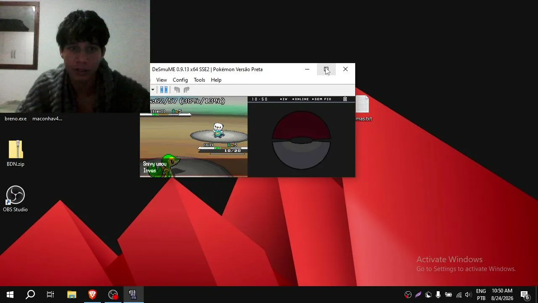The image size is (538, 303).
Task: Open the calendar from the taskbar clock
Action: pyautogui.click(x=502, y=295)
